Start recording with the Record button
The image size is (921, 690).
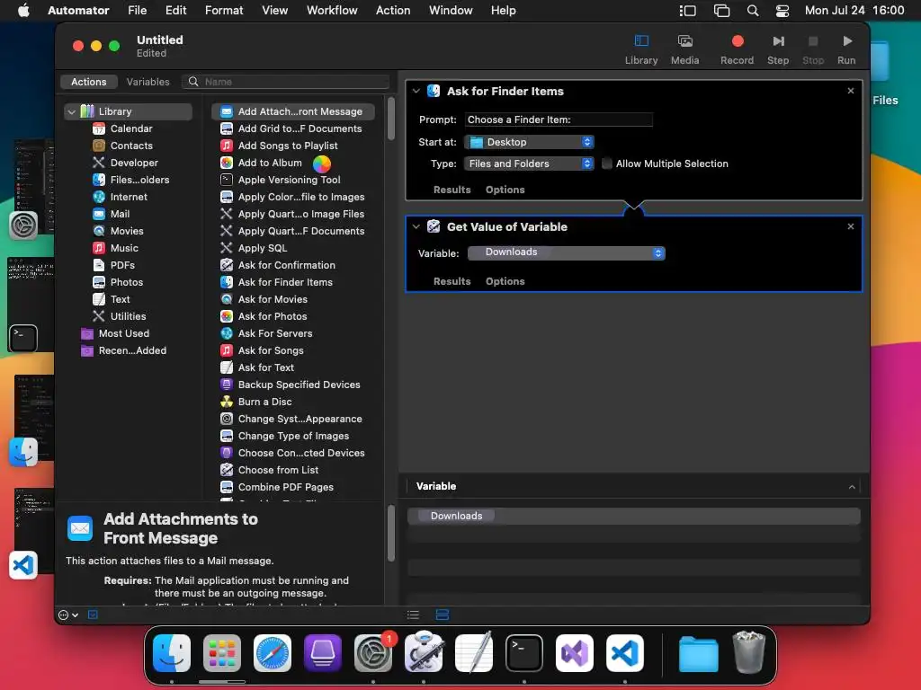point(738,49)
